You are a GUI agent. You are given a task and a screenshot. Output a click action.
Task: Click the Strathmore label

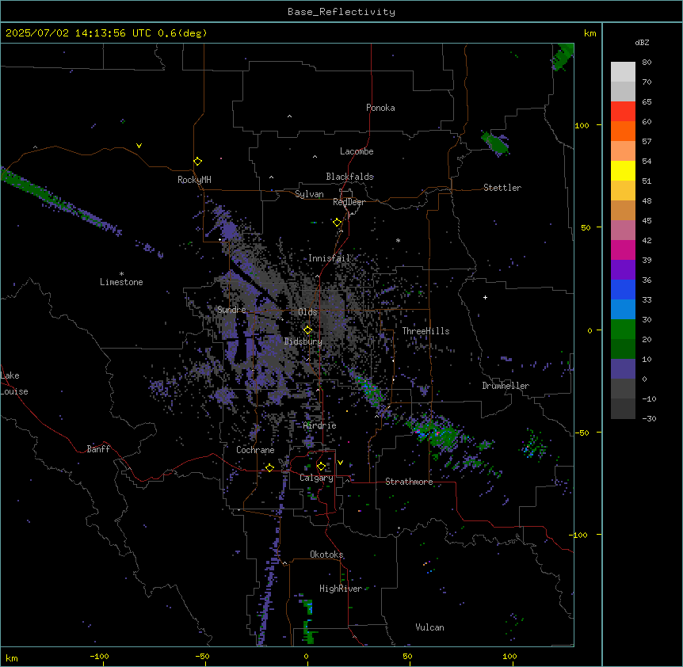tap(409, 482)
